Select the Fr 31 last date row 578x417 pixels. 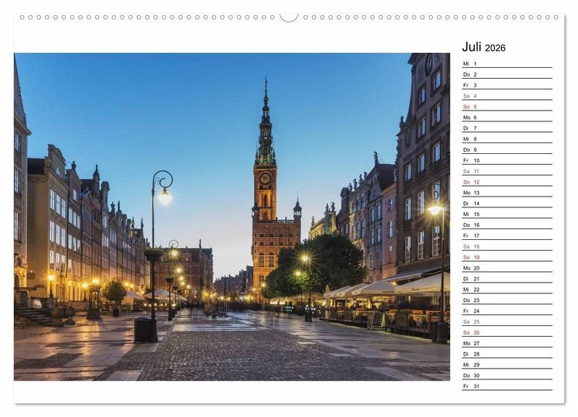[506, 386]
